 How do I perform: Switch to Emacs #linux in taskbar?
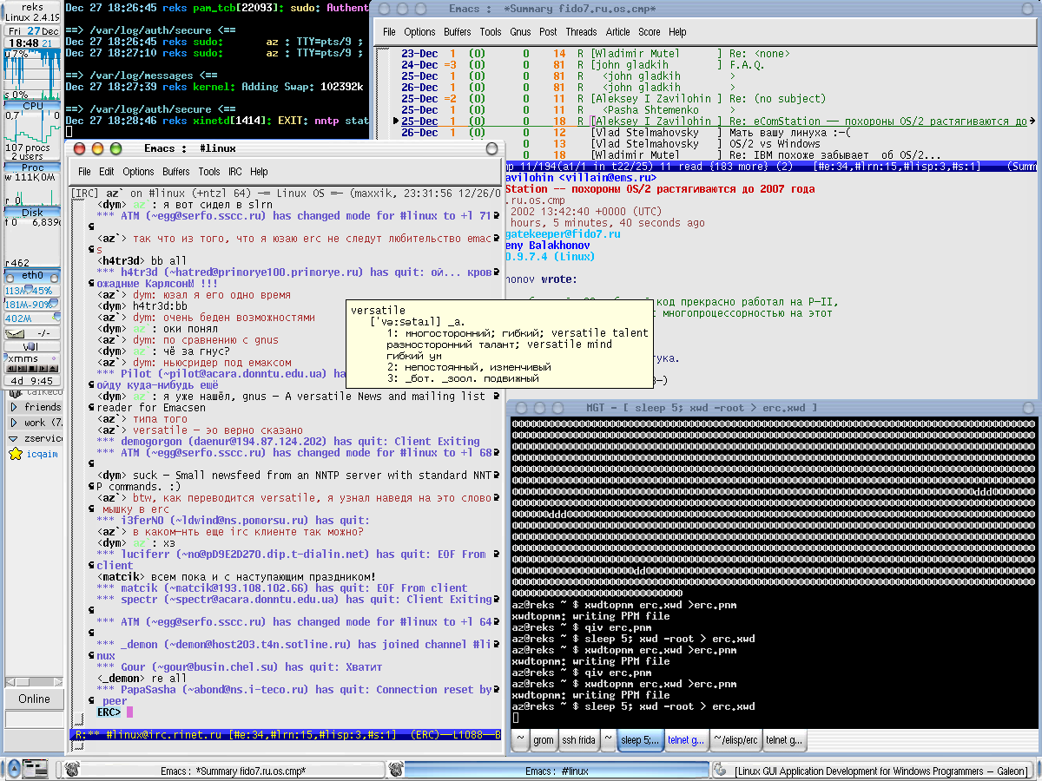556,770
